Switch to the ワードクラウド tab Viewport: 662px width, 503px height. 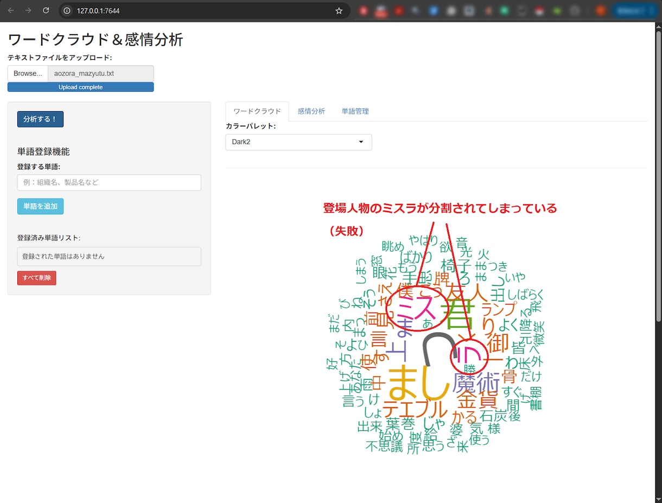[x=257, y=111]
